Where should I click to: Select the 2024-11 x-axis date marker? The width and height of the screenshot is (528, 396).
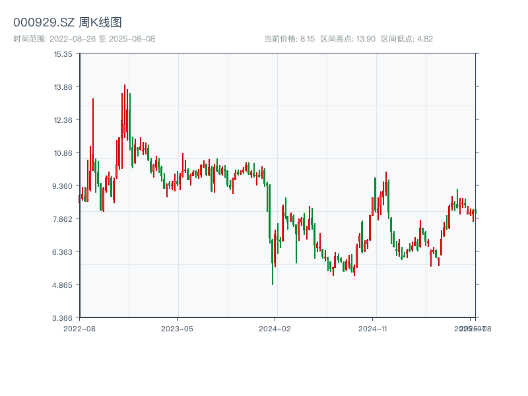[x=373, y=328]
